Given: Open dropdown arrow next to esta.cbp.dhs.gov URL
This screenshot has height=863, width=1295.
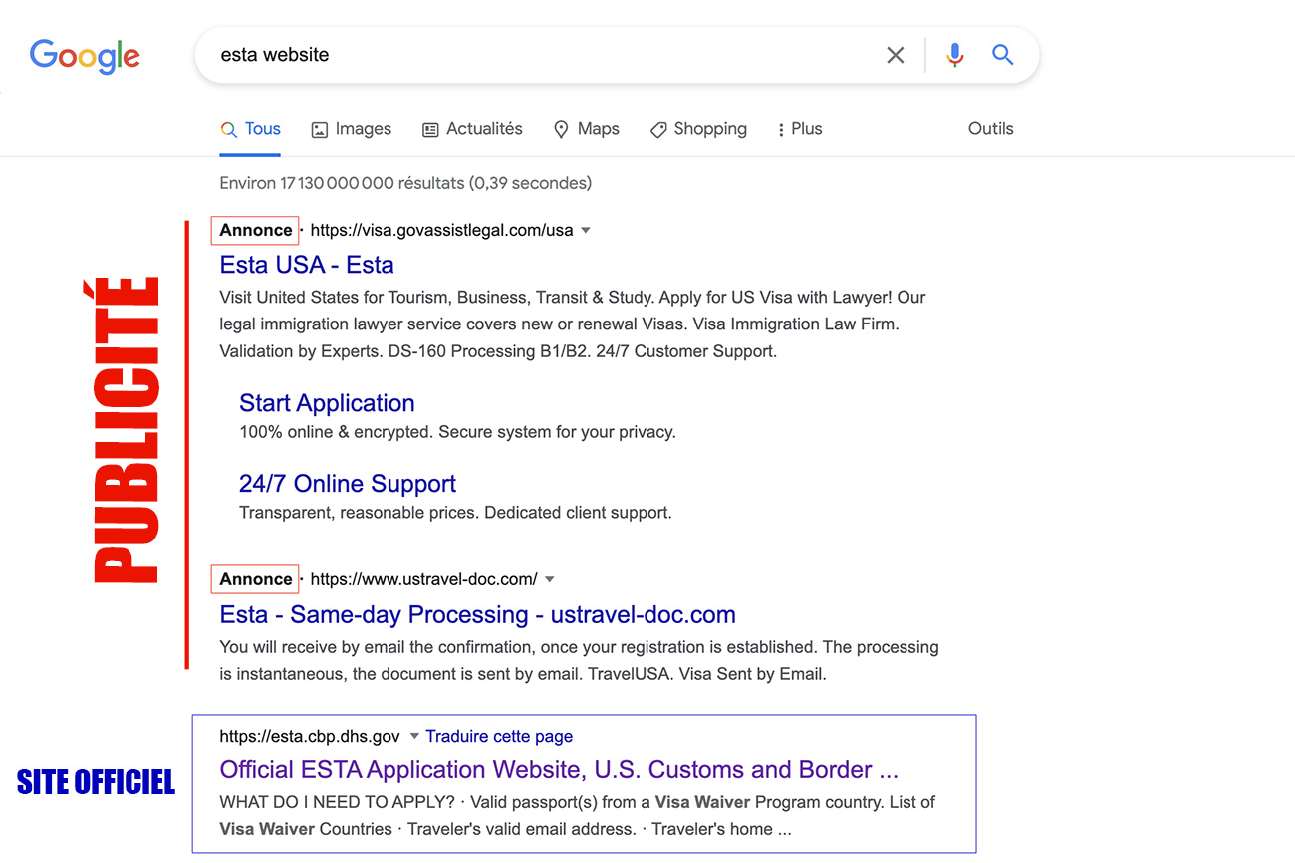Looking at the screenshot, I should [x=414, y=736].
